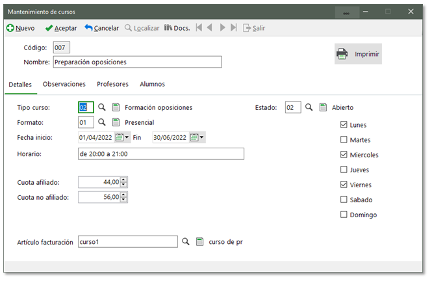Uncheck the Lunes checkbox

(x=344, y=125)
